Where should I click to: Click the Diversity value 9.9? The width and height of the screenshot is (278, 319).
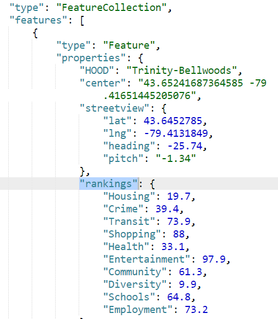pyautogui.click(x=188, y=285)
